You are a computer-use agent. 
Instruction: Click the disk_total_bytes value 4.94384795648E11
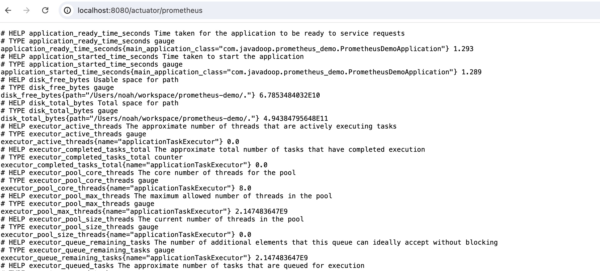coord(295,118)
